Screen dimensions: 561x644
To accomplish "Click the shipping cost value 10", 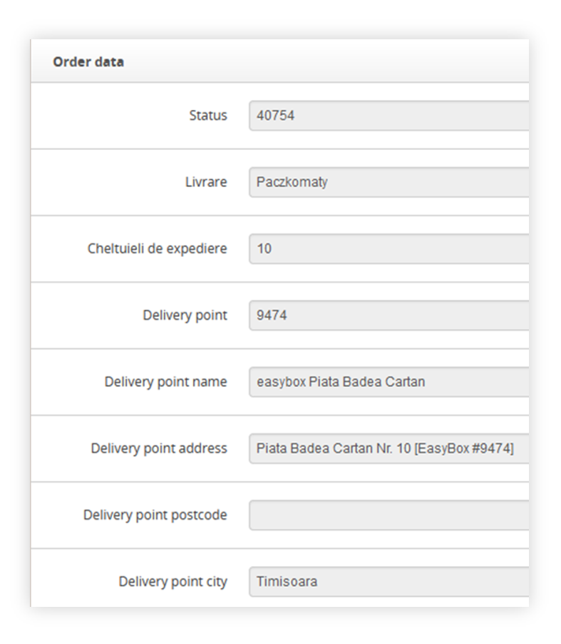I will (x=264, y=249).
